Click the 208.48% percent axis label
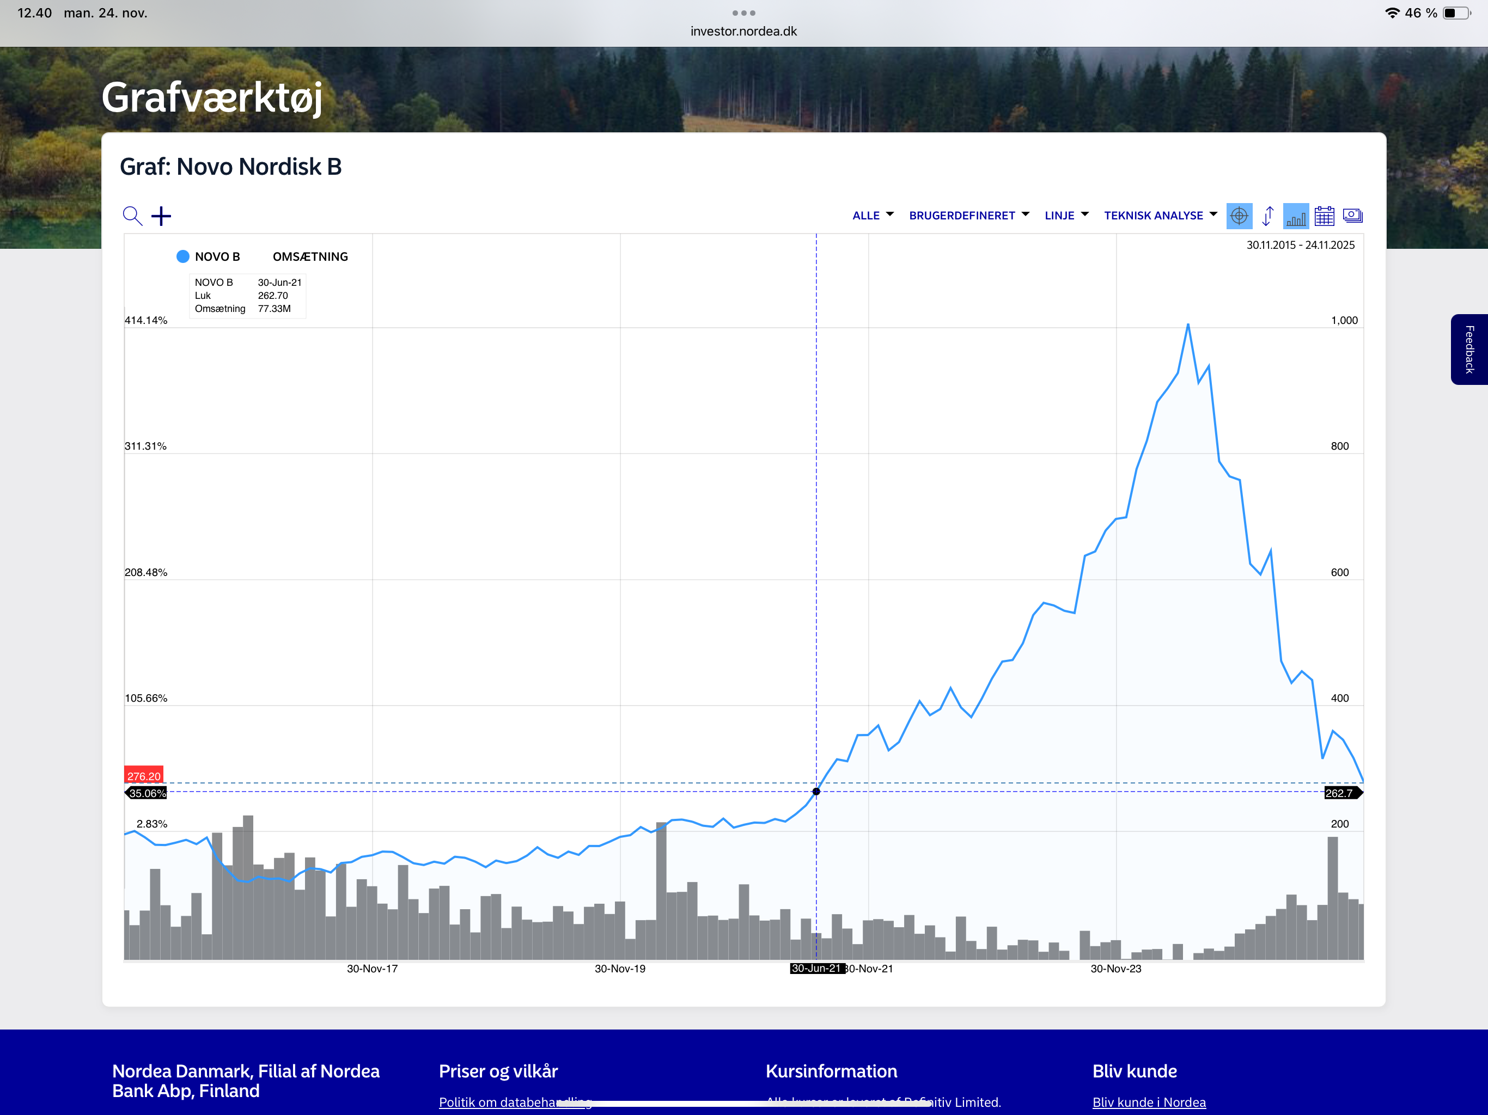The height and width of the screenshot is (1115, 1488). [146, 572]
